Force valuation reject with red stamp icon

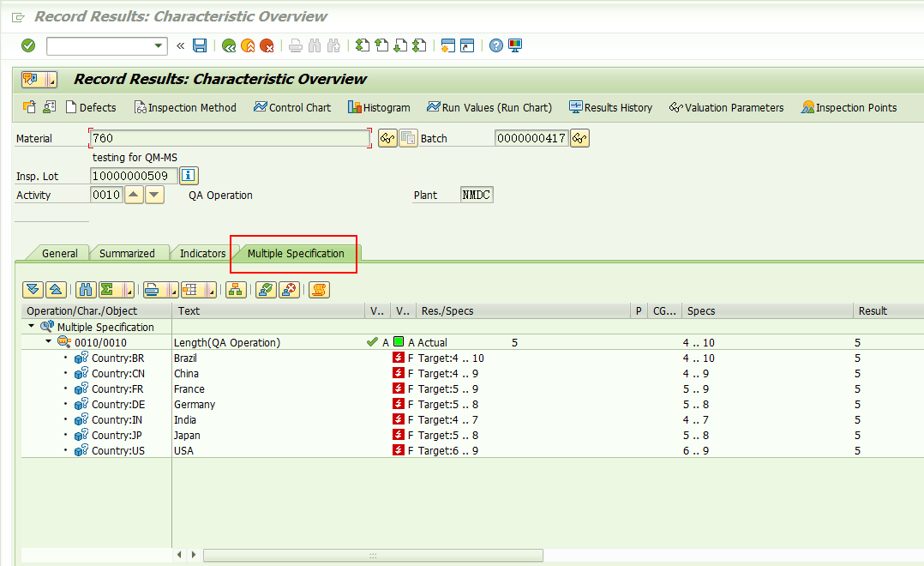(289, 290)
